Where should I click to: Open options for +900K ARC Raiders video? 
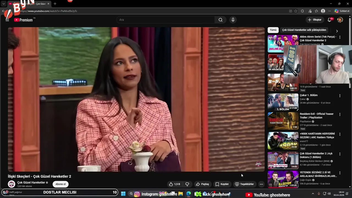[340, 134]
